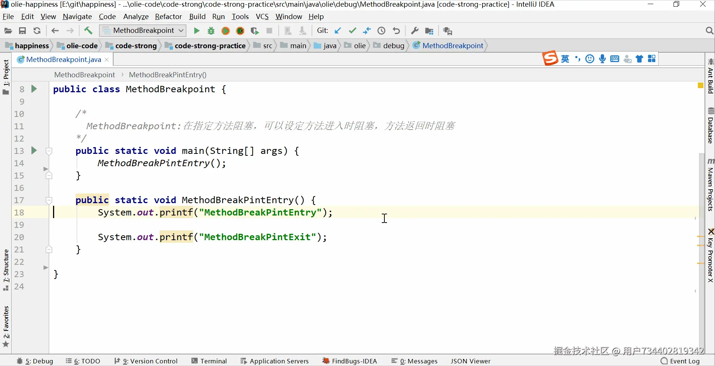Click the Open folder toolbar icon

click(x=8, y=31)
